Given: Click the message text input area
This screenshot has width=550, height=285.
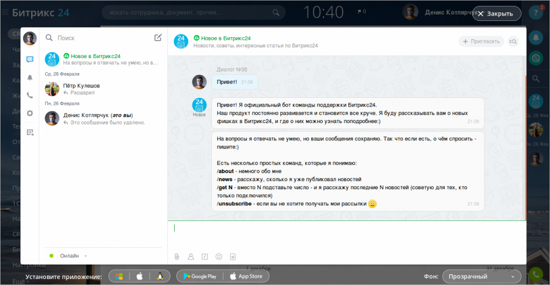Looking at the screenshot, I should (347, 235).
